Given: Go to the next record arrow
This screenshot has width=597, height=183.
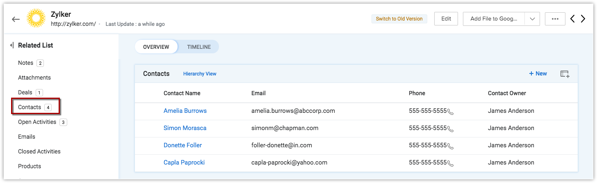Looking at the screenshot, I should tap(583, 19).
